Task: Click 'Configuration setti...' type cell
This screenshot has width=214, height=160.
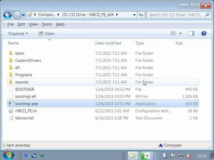Action: click(x=153, y=111)
